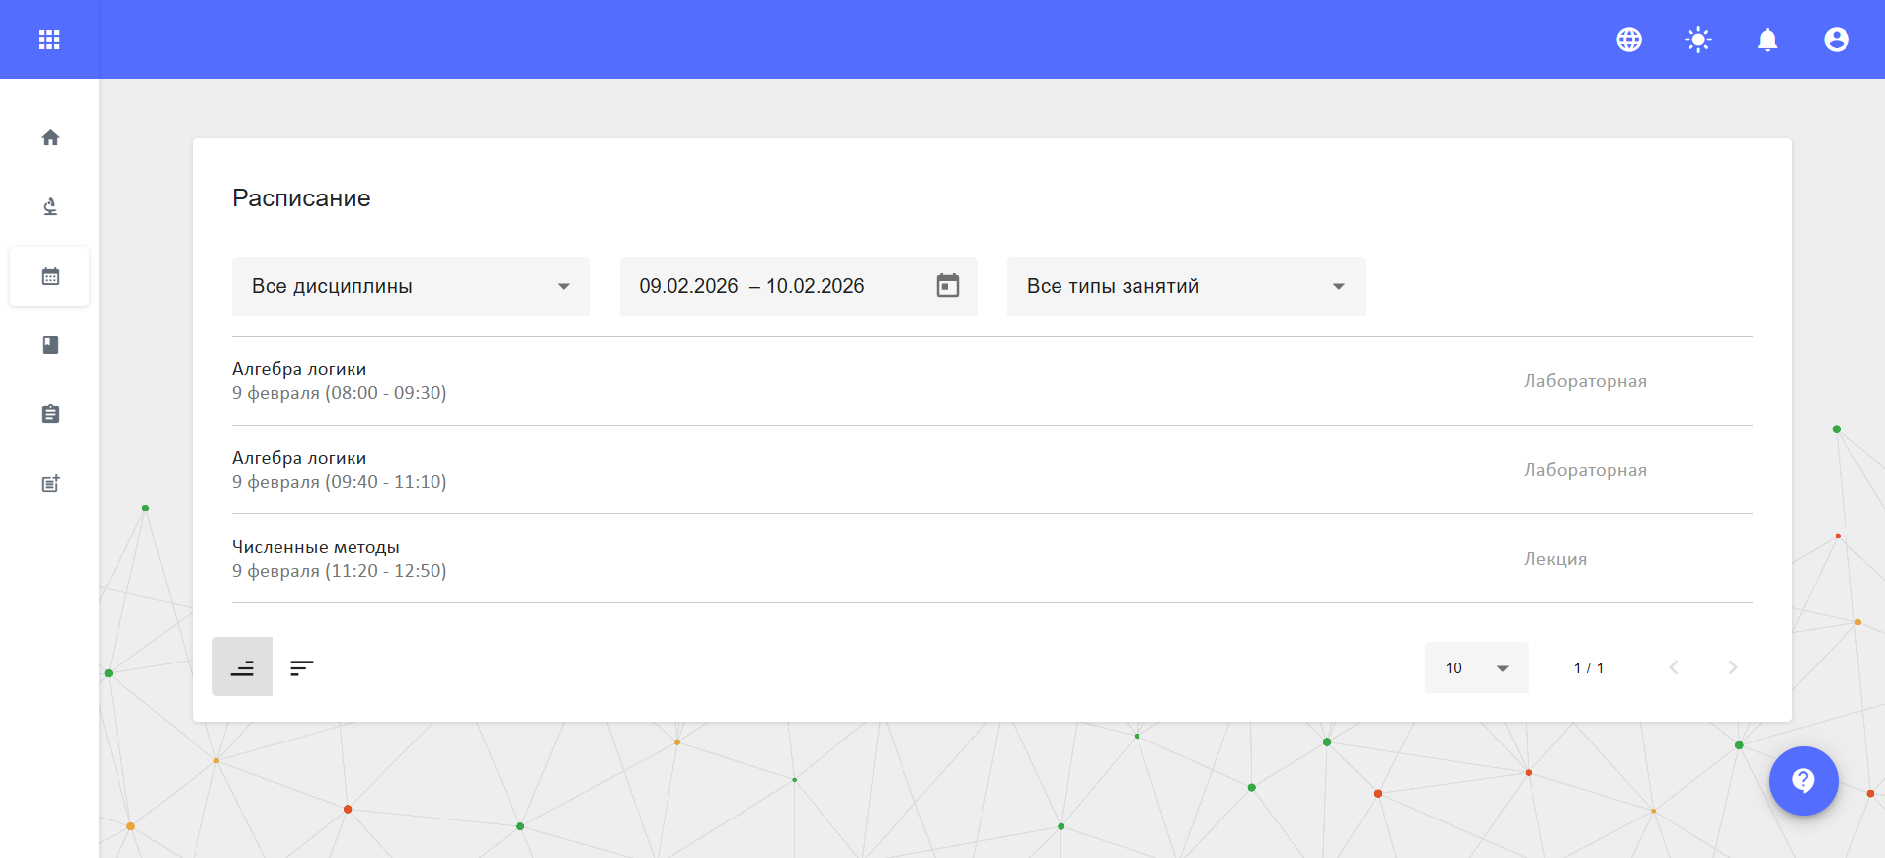Expand the "Все типы занятий" dropdown
Image resolution: width=1885 pixels, height=858 pixels.
coord(1185,286)
